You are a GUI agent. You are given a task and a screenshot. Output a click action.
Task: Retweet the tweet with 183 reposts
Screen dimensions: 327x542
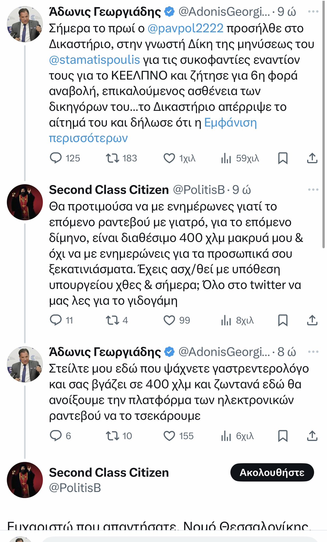click(x=112, y=158)
